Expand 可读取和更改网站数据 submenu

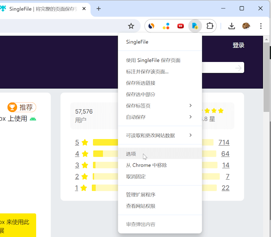(x=160, y=135)
